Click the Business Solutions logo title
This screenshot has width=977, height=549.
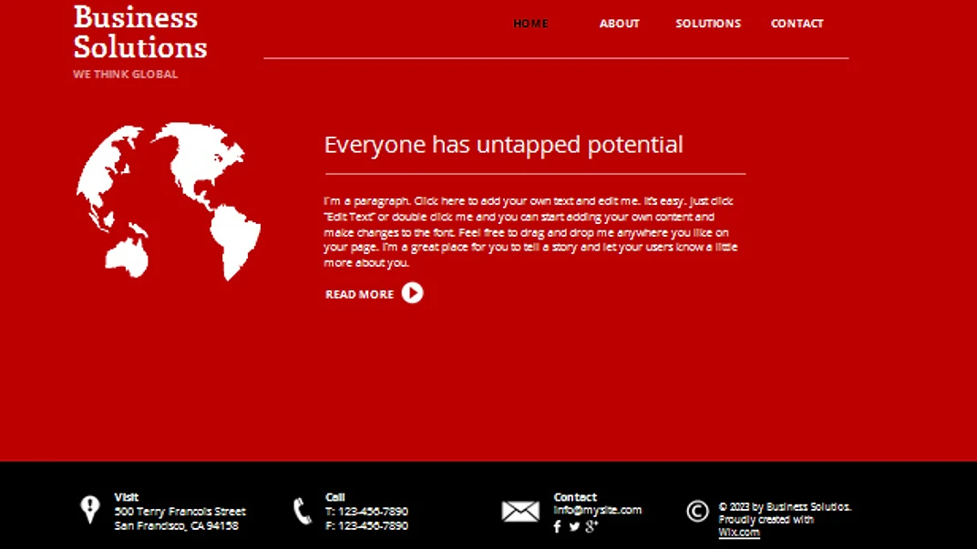coord(140,32)
